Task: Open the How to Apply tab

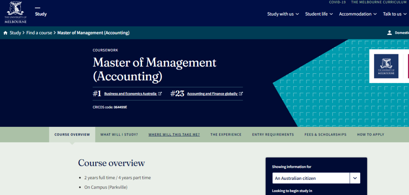Action: click(x=370, y=134)
